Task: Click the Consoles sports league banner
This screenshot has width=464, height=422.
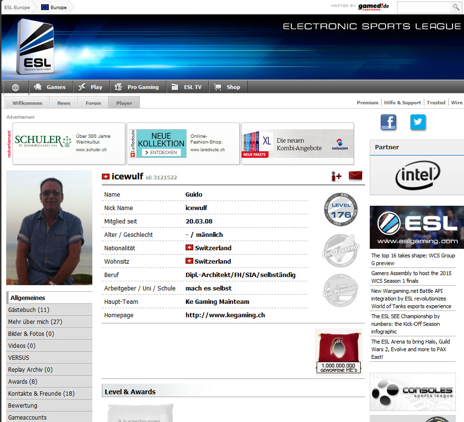Action: tap(412, 392)
